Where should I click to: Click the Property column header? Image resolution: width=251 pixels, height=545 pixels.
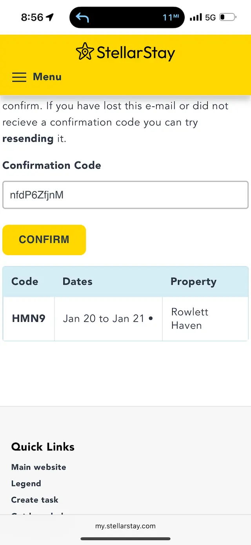tap(193, 282)
